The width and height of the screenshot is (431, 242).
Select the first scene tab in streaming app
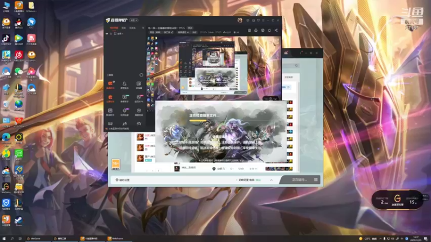[114, 28]
